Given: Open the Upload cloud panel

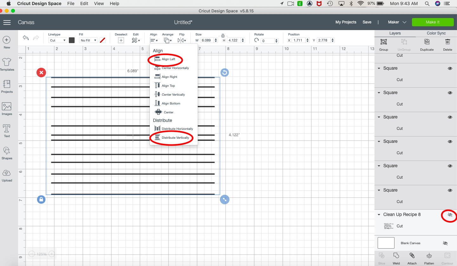Looking at the screenshot, I should click(x=7, y=173).
